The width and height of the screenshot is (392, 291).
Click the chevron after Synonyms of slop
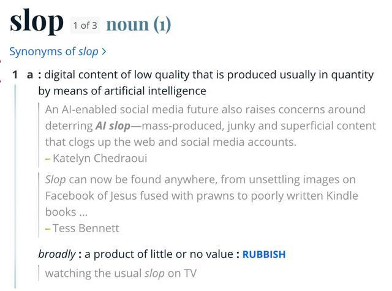104,52
